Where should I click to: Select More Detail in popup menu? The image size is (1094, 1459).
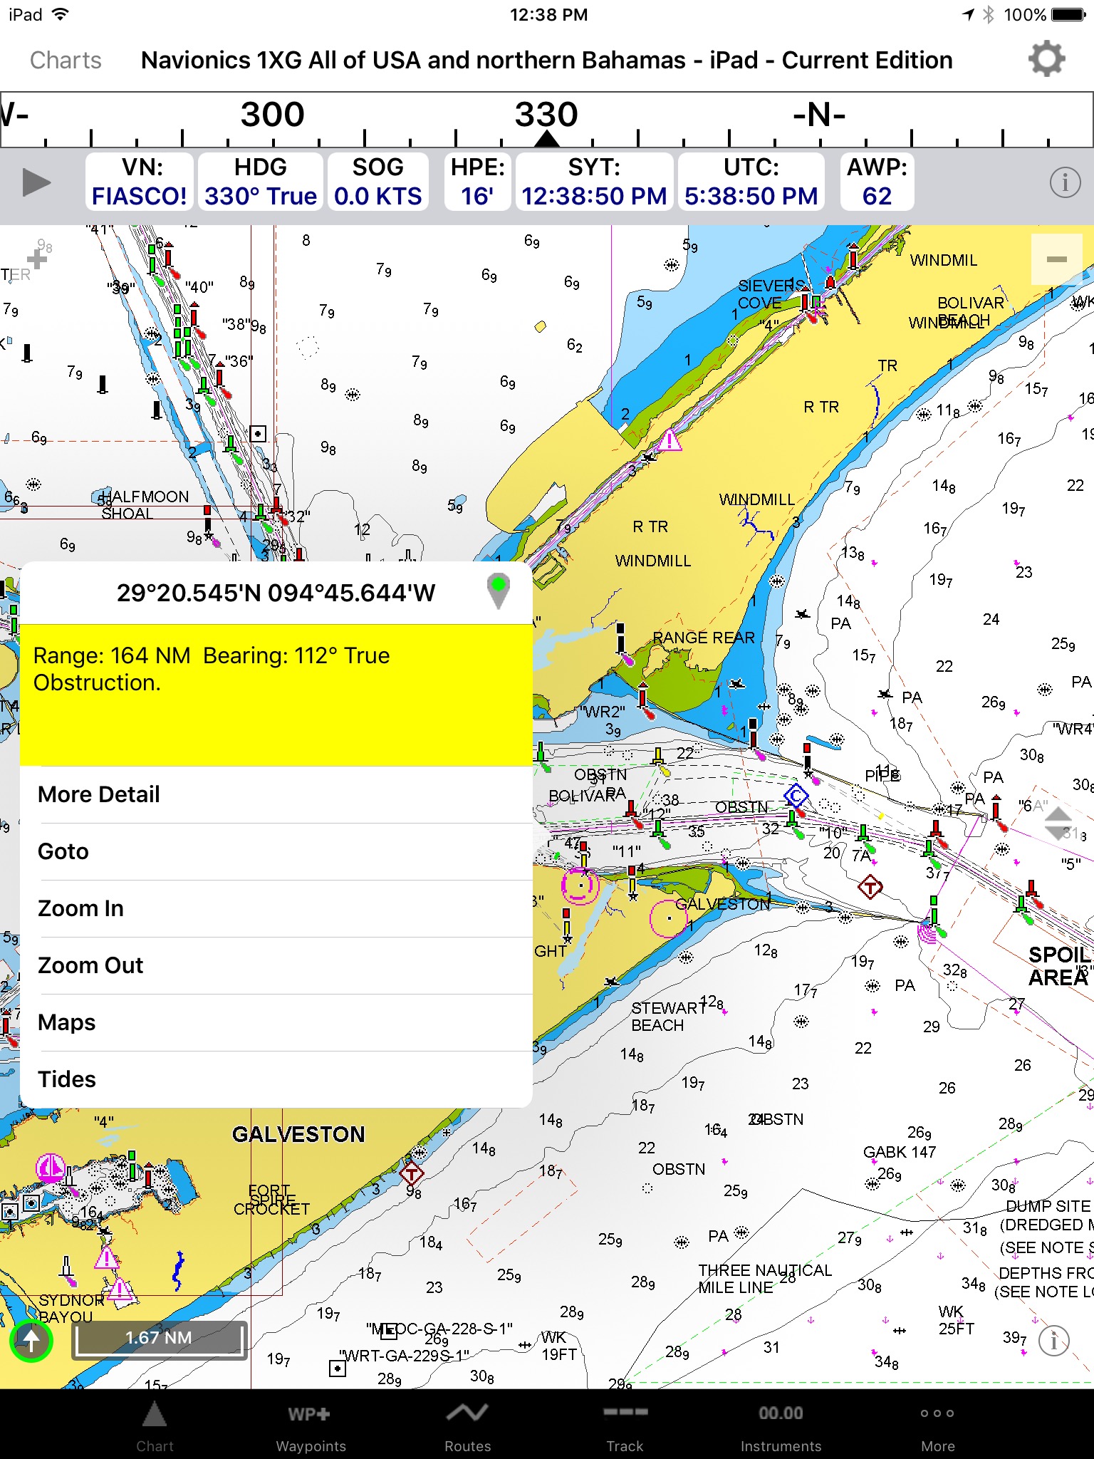276,794
